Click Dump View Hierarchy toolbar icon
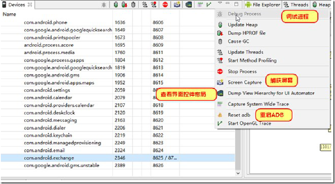 [x=189, y=5]
